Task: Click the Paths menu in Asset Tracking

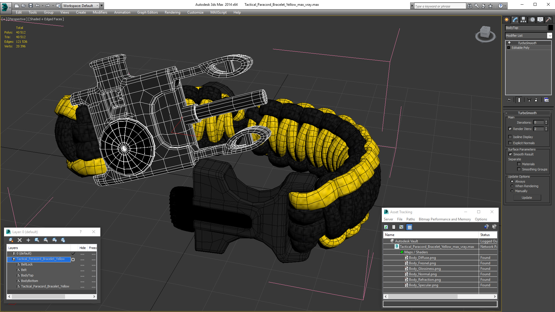Action: tap(410, 219)
